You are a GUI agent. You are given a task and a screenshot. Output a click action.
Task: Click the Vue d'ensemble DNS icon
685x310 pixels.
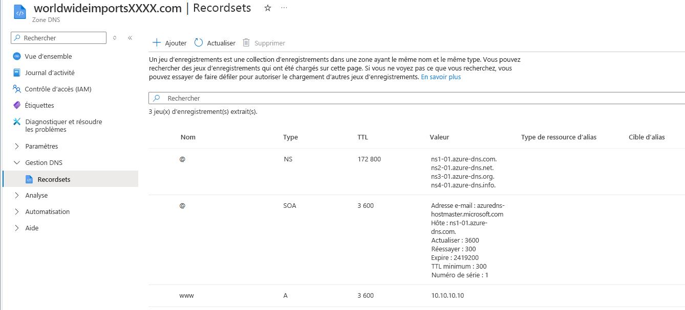point(17,56)
